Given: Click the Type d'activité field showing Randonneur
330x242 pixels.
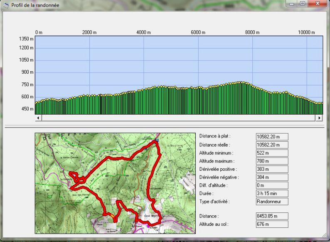Looking at the screenshot, I should tap(272, 202).
